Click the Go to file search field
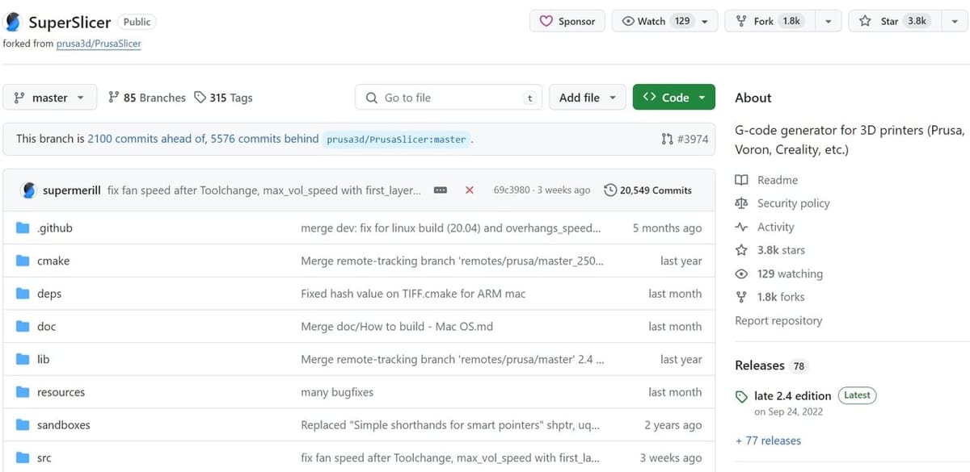The width and height of the screenshot is (970, 472). point(449,98)
